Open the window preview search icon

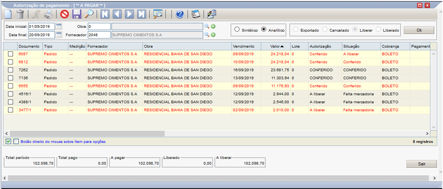click(158, 14)
